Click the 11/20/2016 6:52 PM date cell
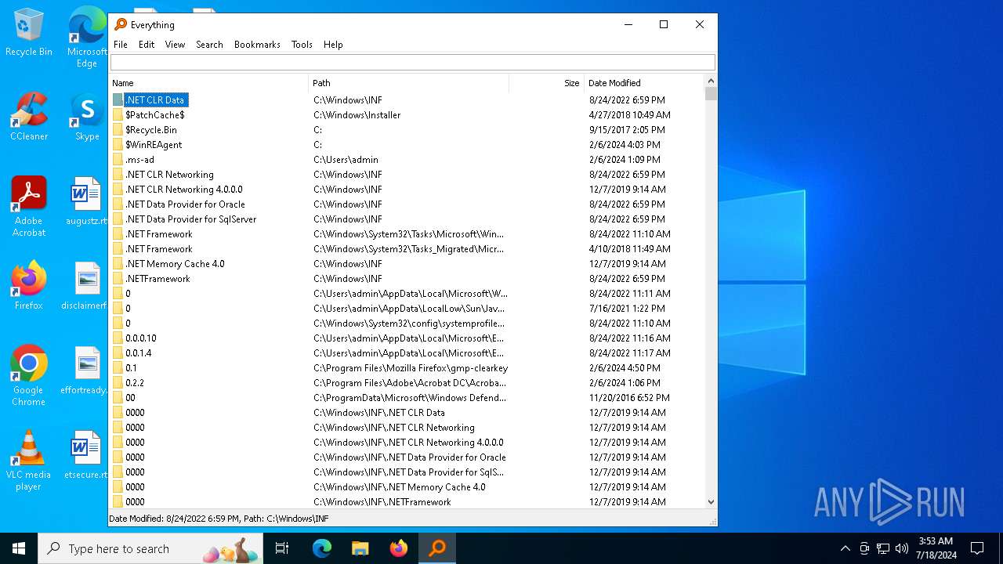 pos(629,398)
